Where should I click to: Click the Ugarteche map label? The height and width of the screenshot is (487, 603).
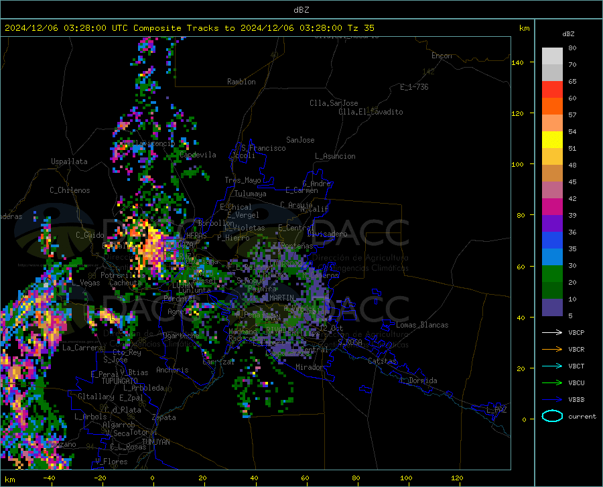point(181,336)
